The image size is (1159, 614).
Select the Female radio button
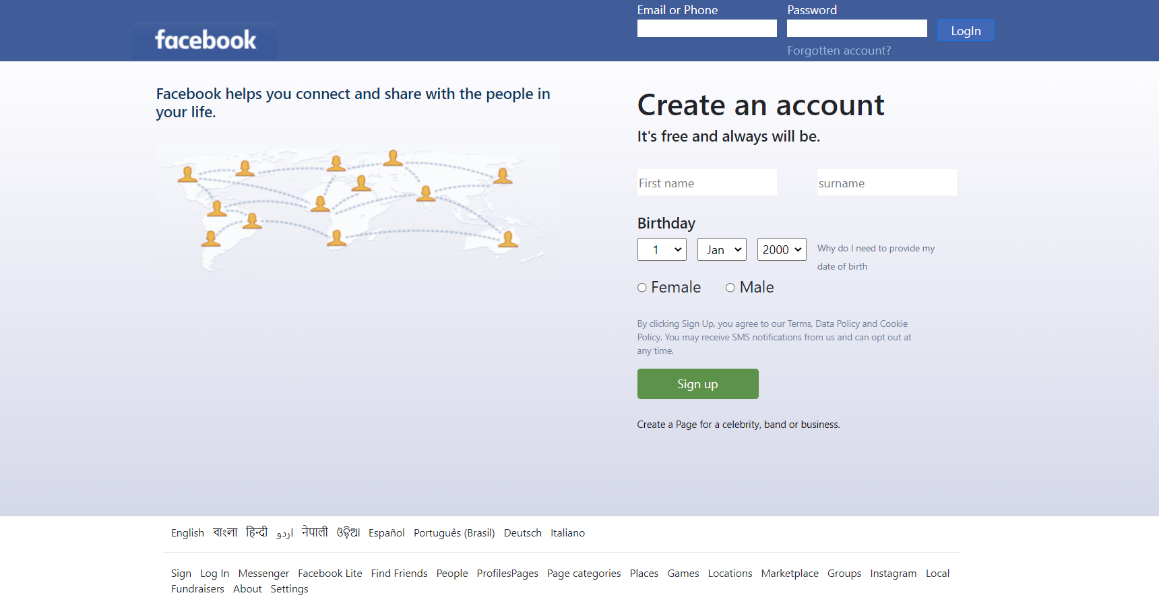pyautogui.click(x=641, y=287)
